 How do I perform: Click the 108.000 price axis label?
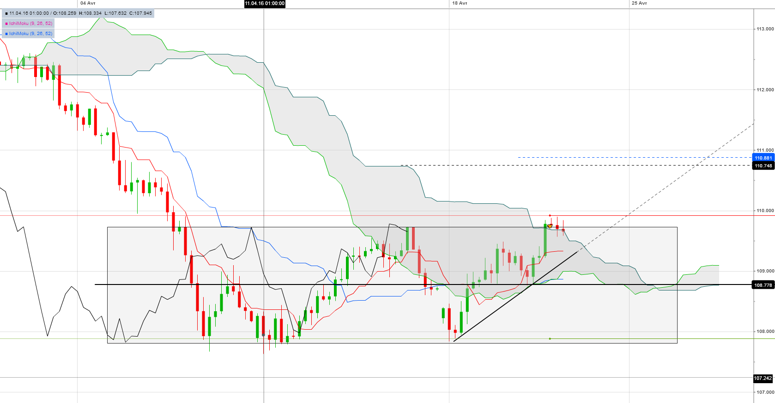[765, 332]
